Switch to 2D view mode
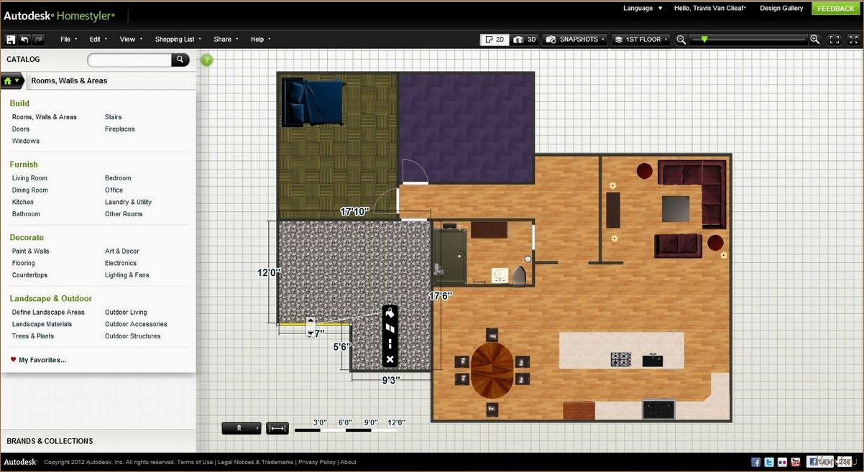The height and width of the screenshot is (472, 864). pyautogui.click(x=495, y=40)
